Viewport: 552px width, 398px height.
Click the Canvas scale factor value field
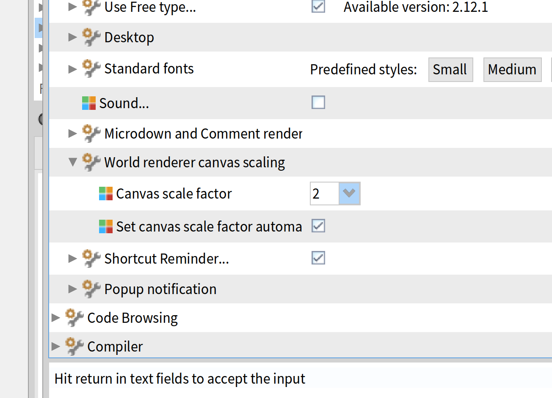pyautogui.click(x=324, y=194)
